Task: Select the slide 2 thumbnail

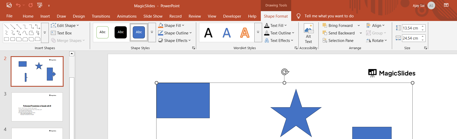Action: 37,71
